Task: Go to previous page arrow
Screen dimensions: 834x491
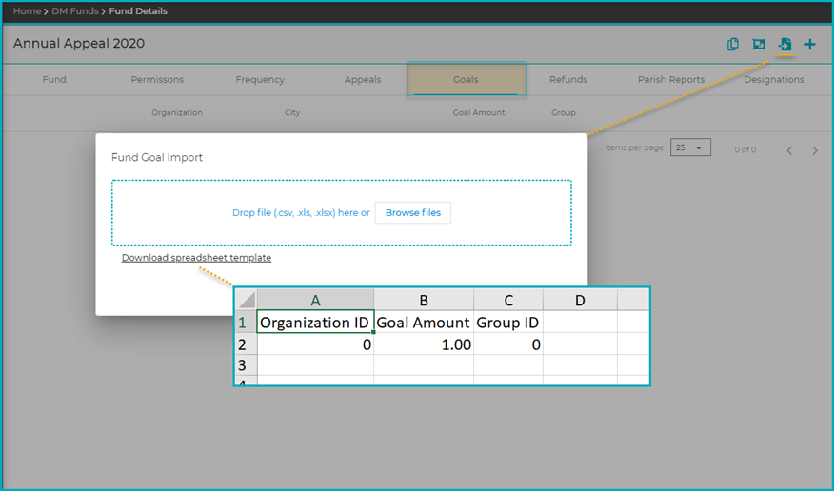Action: pos(789,151)
